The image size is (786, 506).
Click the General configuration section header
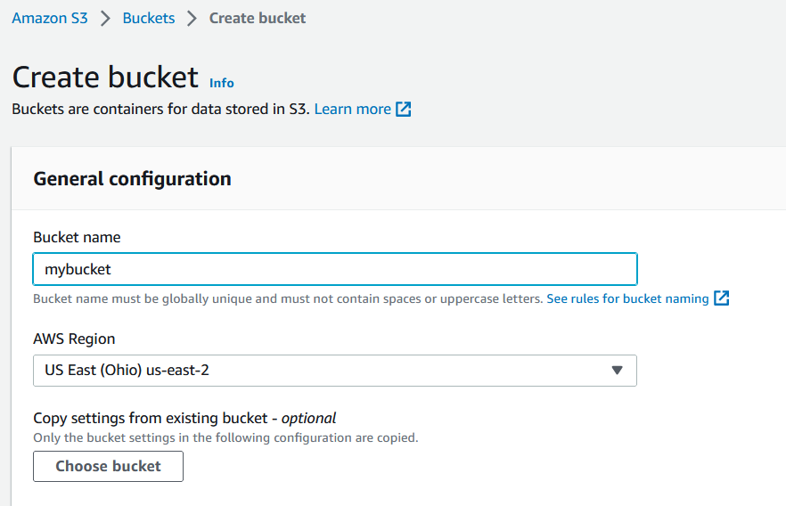coord(132,179)
